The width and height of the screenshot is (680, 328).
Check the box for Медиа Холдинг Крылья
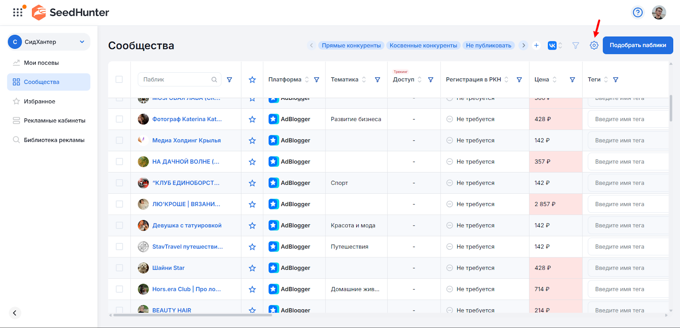pos(119,141)
